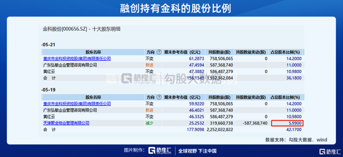This screenshot has height=157, width=343.
Task: Click the share change -587,368,740
Action: 255,123
